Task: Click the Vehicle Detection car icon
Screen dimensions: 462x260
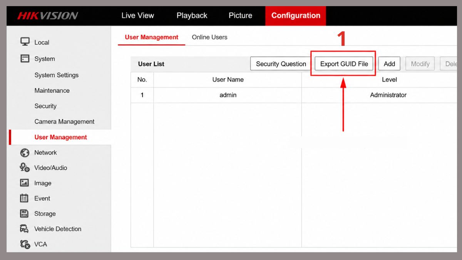Action: pos(24,229)
